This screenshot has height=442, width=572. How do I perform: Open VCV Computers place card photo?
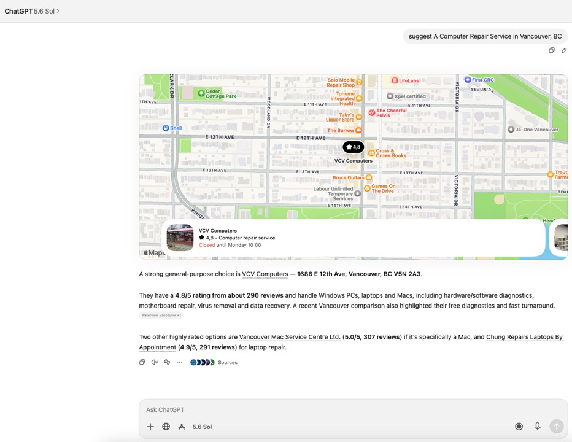click(x=180, y=238)
